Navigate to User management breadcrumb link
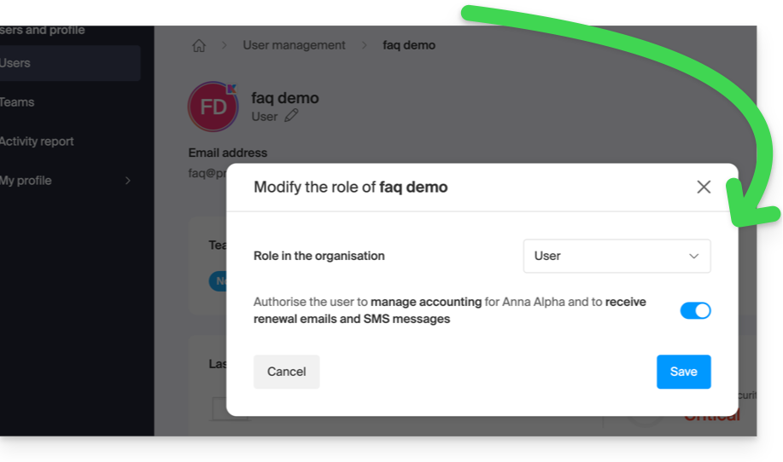The height and width of the screenshot is (462, 783). tap(294, 45)
